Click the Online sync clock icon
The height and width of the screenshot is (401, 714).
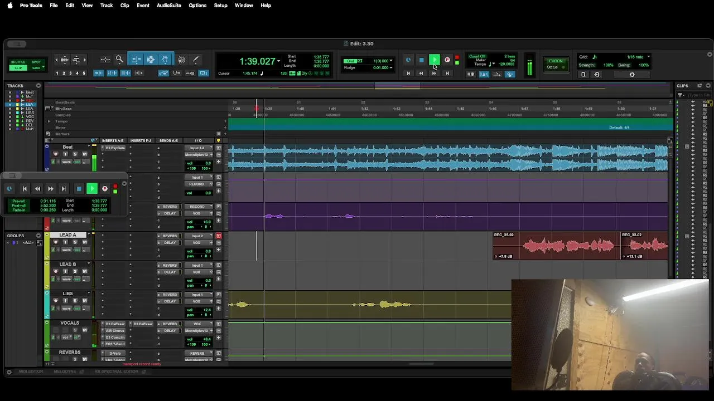(x=408, y=60)
